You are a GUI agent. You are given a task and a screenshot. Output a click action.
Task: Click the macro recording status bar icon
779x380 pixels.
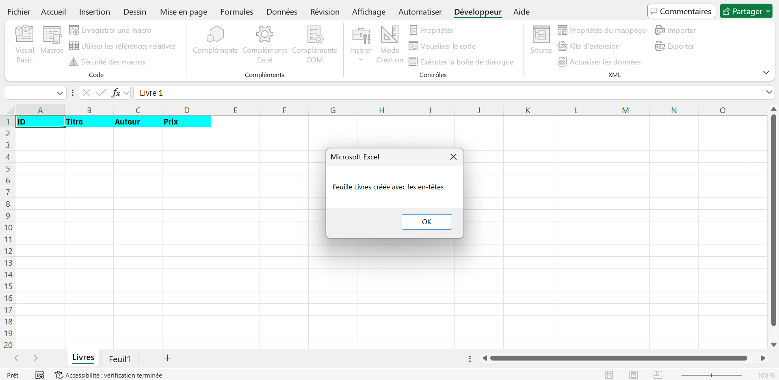point(40,375)
